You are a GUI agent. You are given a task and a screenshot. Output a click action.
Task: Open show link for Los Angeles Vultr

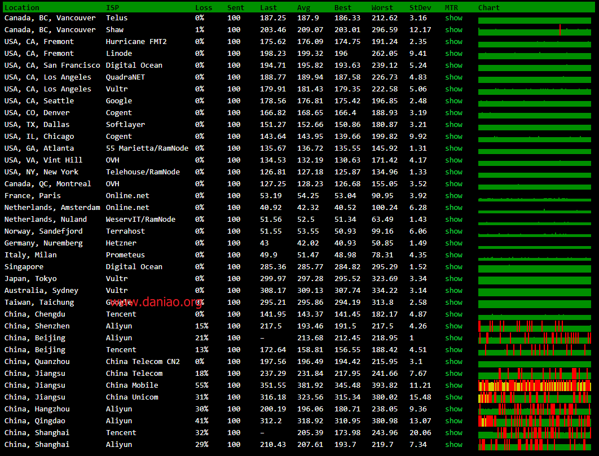click(x=453, y=89)
